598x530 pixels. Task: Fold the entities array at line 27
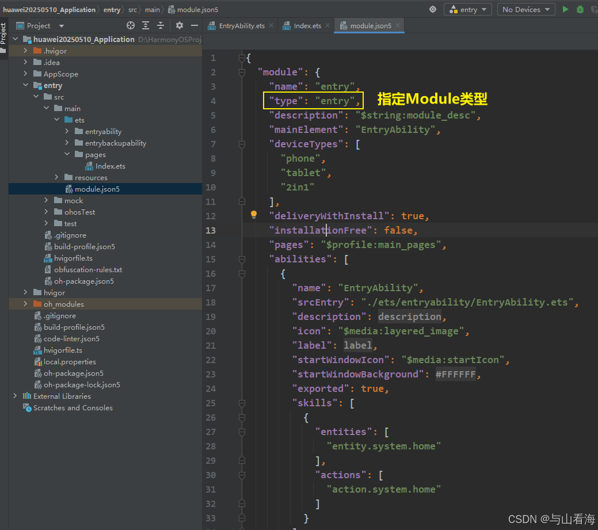point(242,432)
